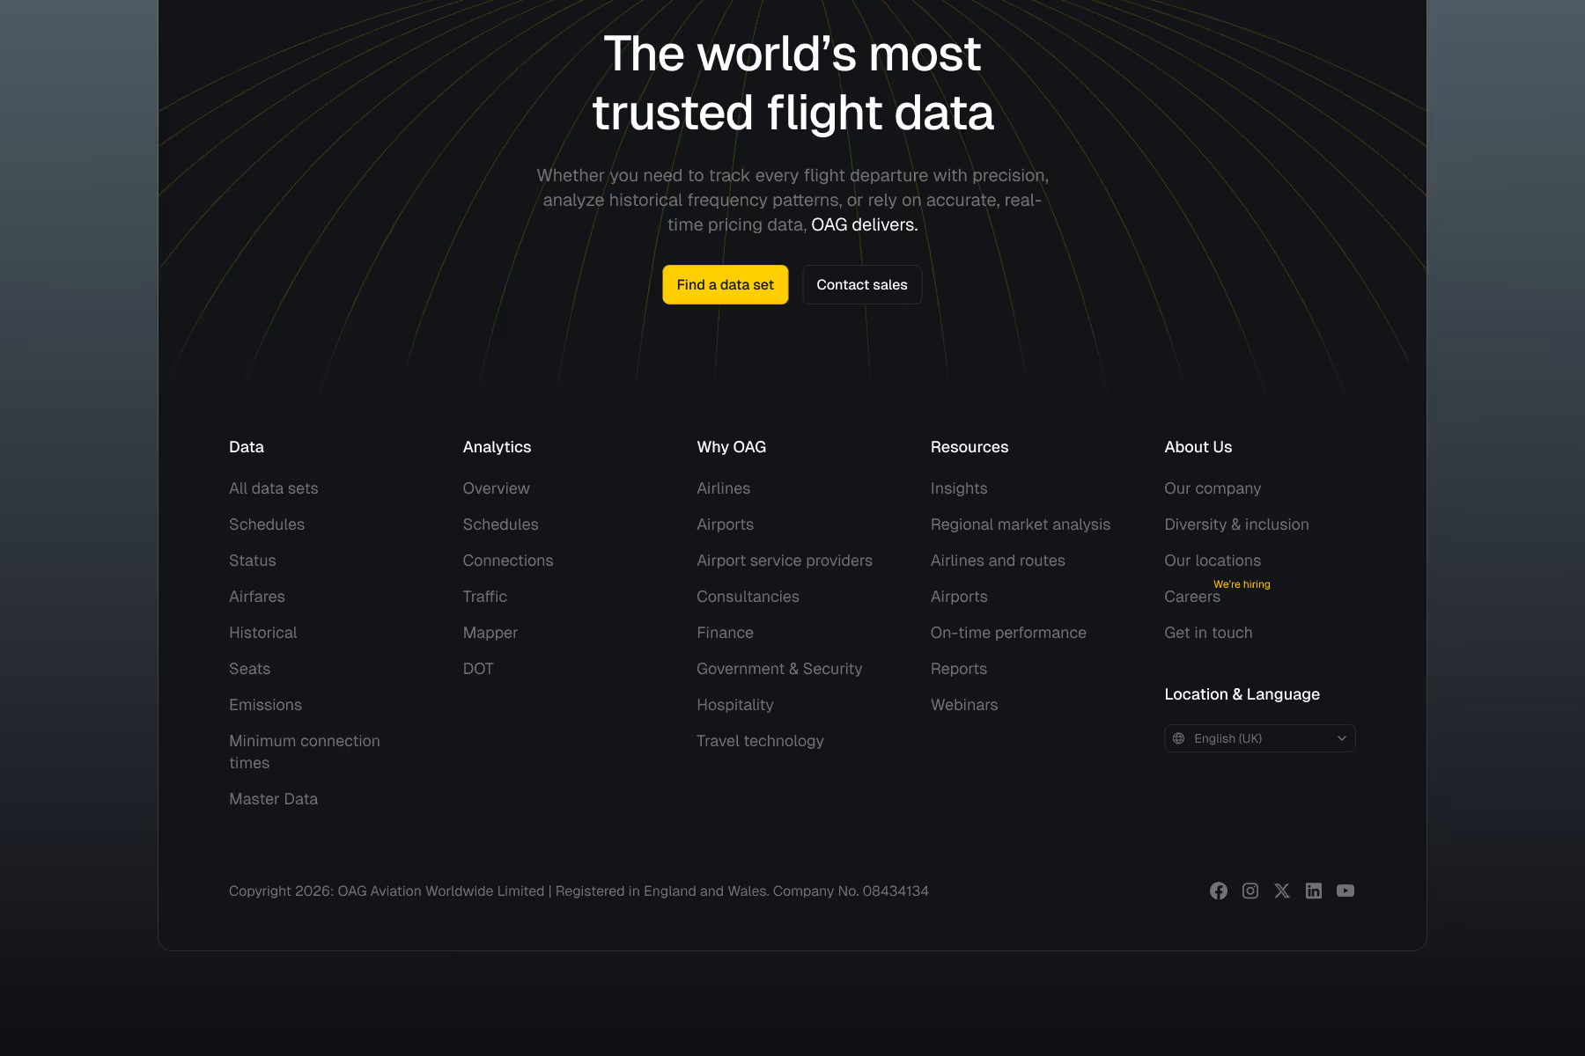1585x1056 pixels.
Task: Open the Master Data link
Action: click(274, 799)
